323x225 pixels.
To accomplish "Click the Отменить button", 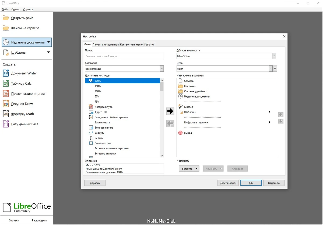I will pos(274,183).
